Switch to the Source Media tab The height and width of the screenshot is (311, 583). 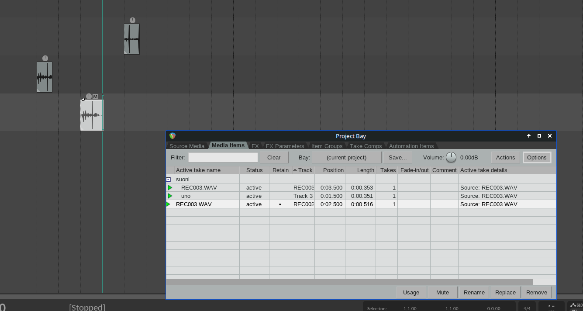click(x=187, y=146)
